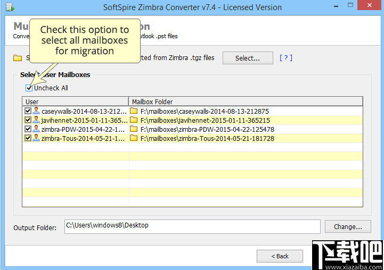Click folder icon of caseywalls mailbox path
Screen dimensions: 384x270
(x=134, y=111)
